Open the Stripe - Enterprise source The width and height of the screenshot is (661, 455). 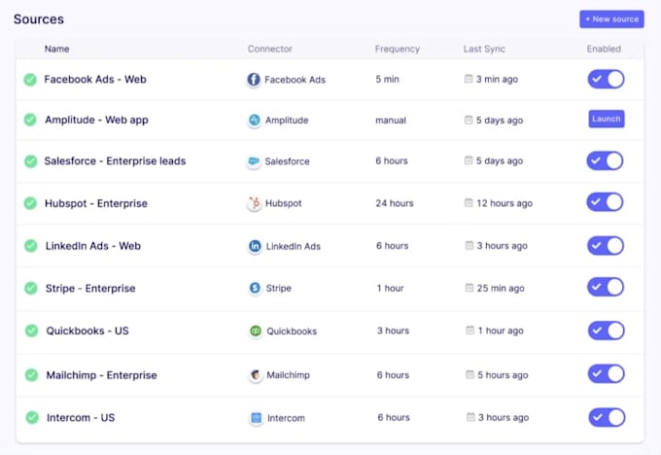(x=90, y=289)
